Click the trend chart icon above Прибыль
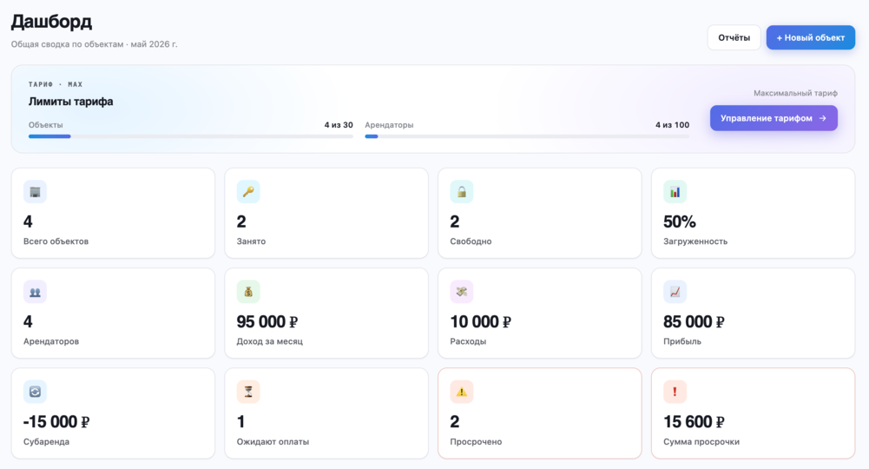 675,292
